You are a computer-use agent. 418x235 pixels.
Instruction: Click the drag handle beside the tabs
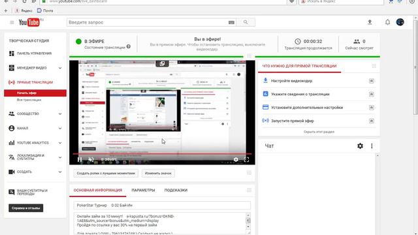(249, 190)
